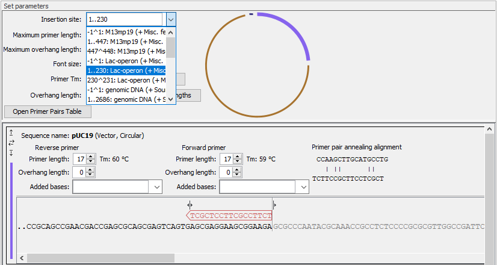497x265 pixels.
Task: Decrease forward primer length with down arrow
Action: click(x=238, y=162)
